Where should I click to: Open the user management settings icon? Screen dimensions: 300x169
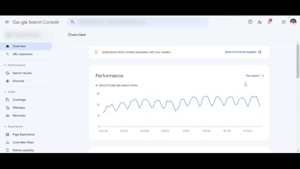259,22
